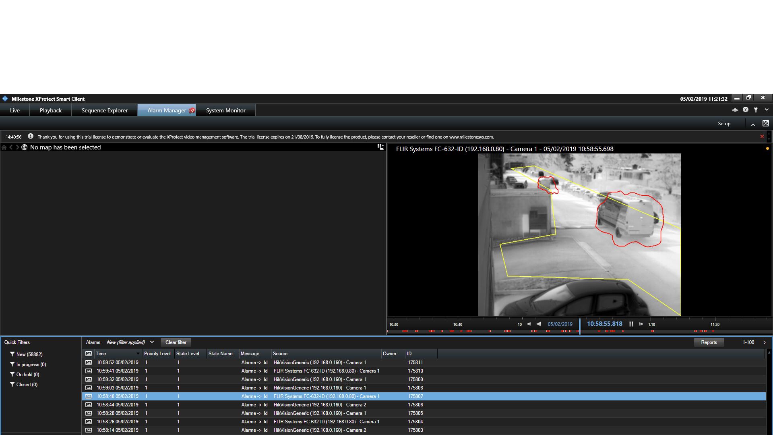Collapse the toolbar with the up chevron

tap(753, 124)
